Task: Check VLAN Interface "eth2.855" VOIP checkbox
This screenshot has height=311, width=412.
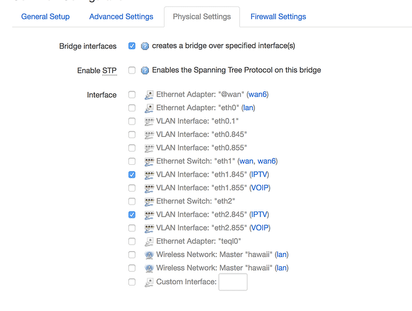Action: (132, 228)
